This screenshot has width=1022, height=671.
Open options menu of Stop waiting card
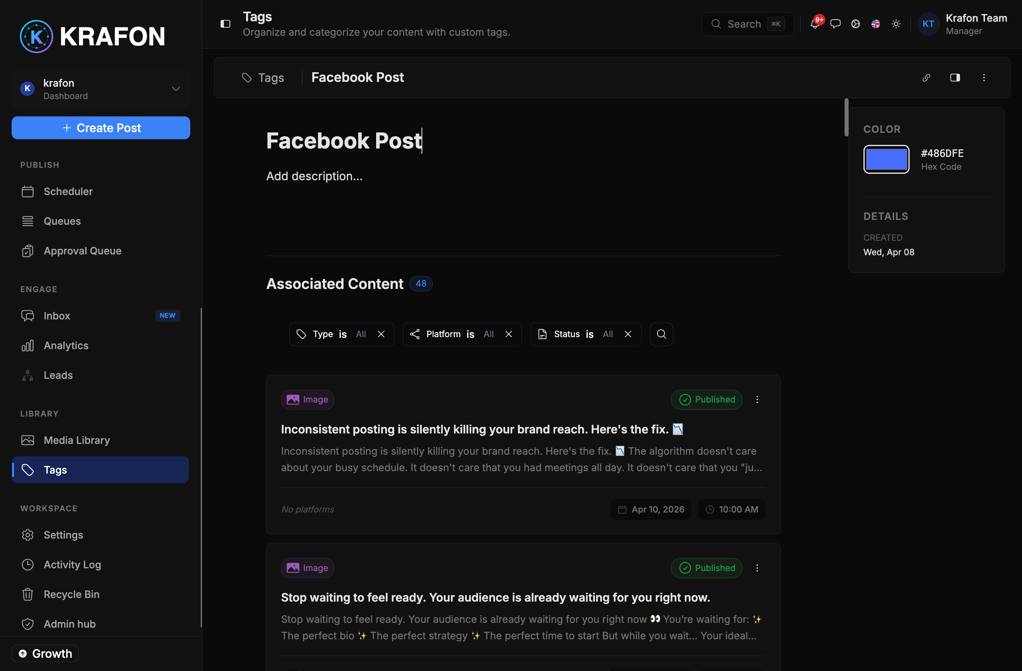click(757, 568)
